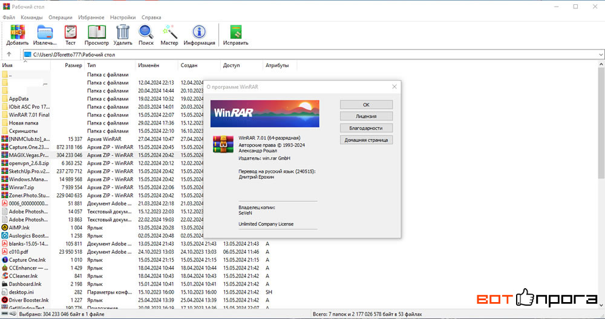Show archive Информация (Info)
Screen dimensions: 605x319
coord(199,33)
